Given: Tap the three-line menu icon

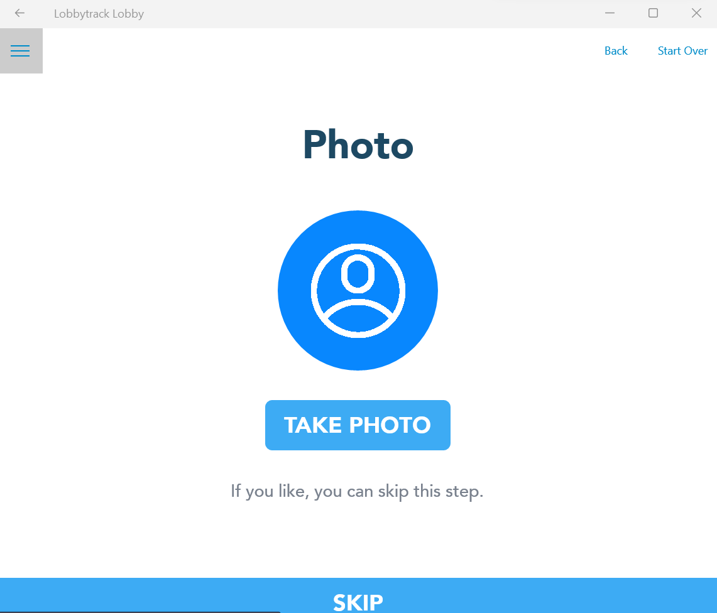Looking at the screenshot, I should point(20,51).
